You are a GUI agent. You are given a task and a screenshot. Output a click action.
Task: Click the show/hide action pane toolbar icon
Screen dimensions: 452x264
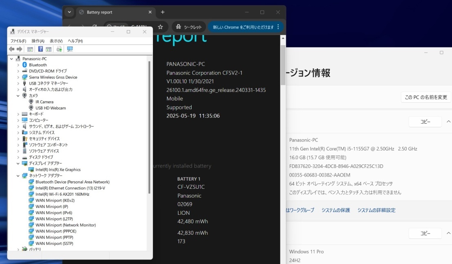tap(49, 49)
